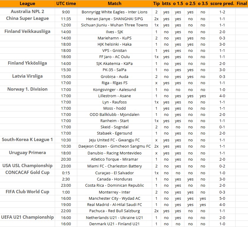Click the Match column header
The width and height of the screenshot is (248, 227).
pos(115,4)
